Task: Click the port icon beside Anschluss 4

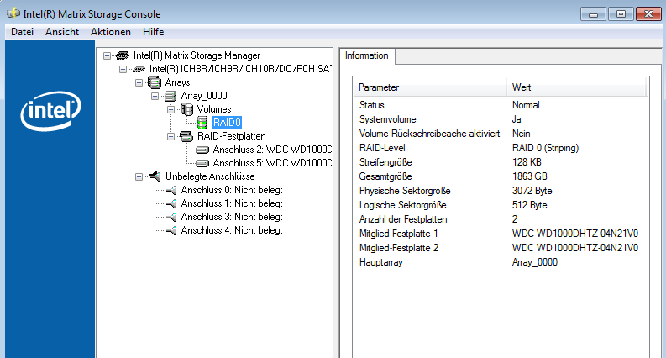Action: tap(170, 231)
